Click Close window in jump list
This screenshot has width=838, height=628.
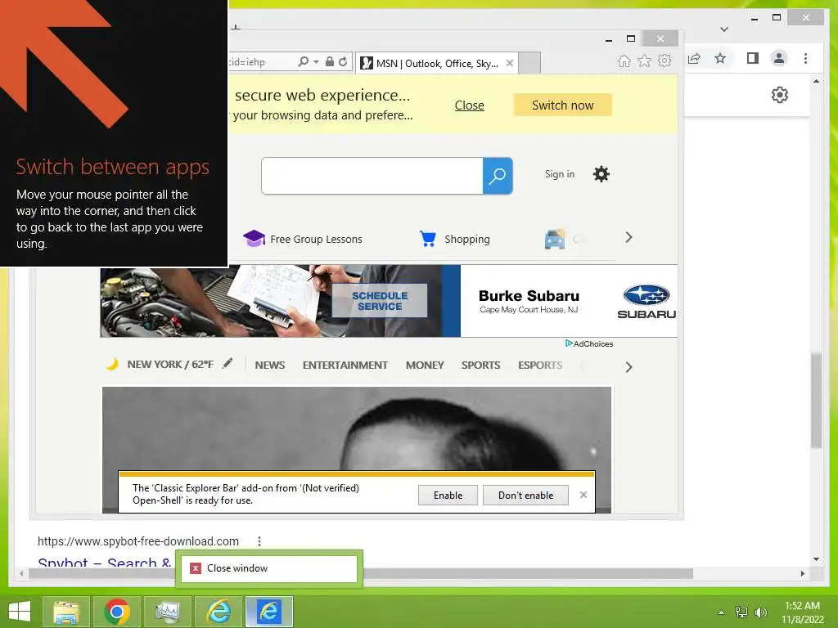268,568
